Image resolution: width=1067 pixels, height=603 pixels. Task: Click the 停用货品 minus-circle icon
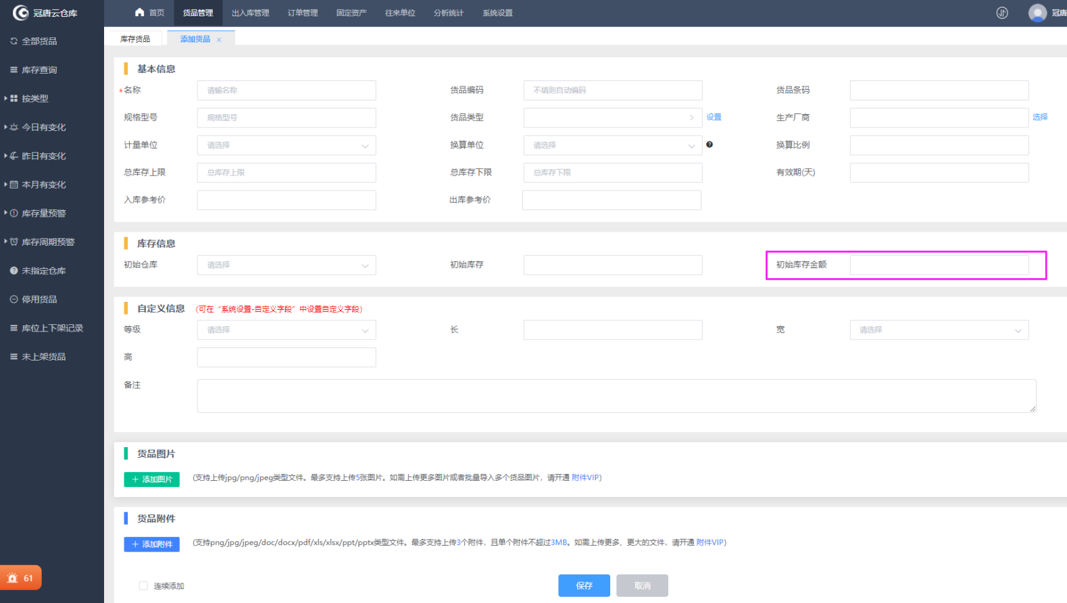14,299
